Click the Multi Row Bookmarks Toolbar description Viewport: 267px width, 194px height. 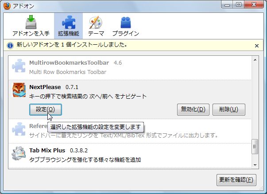(x=68, y=72)
